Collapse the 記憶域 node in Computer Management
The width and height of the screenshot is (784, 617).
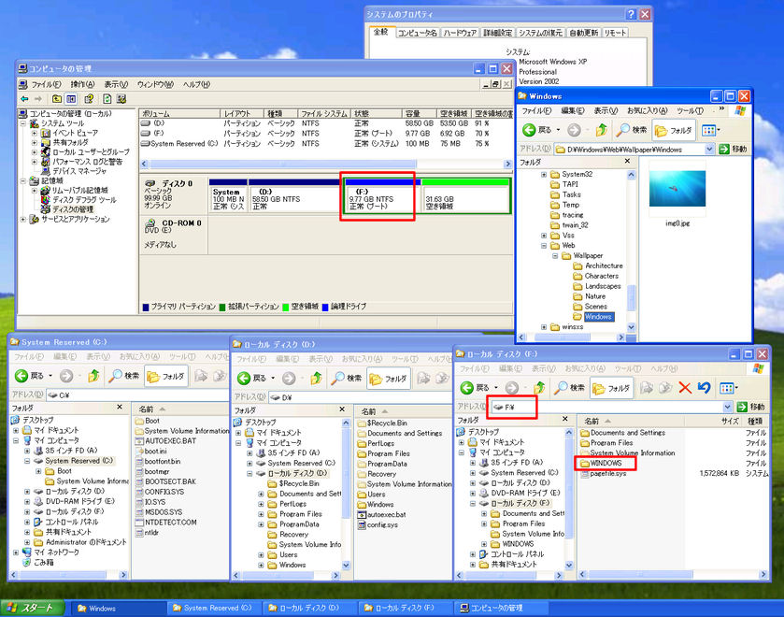23,180
